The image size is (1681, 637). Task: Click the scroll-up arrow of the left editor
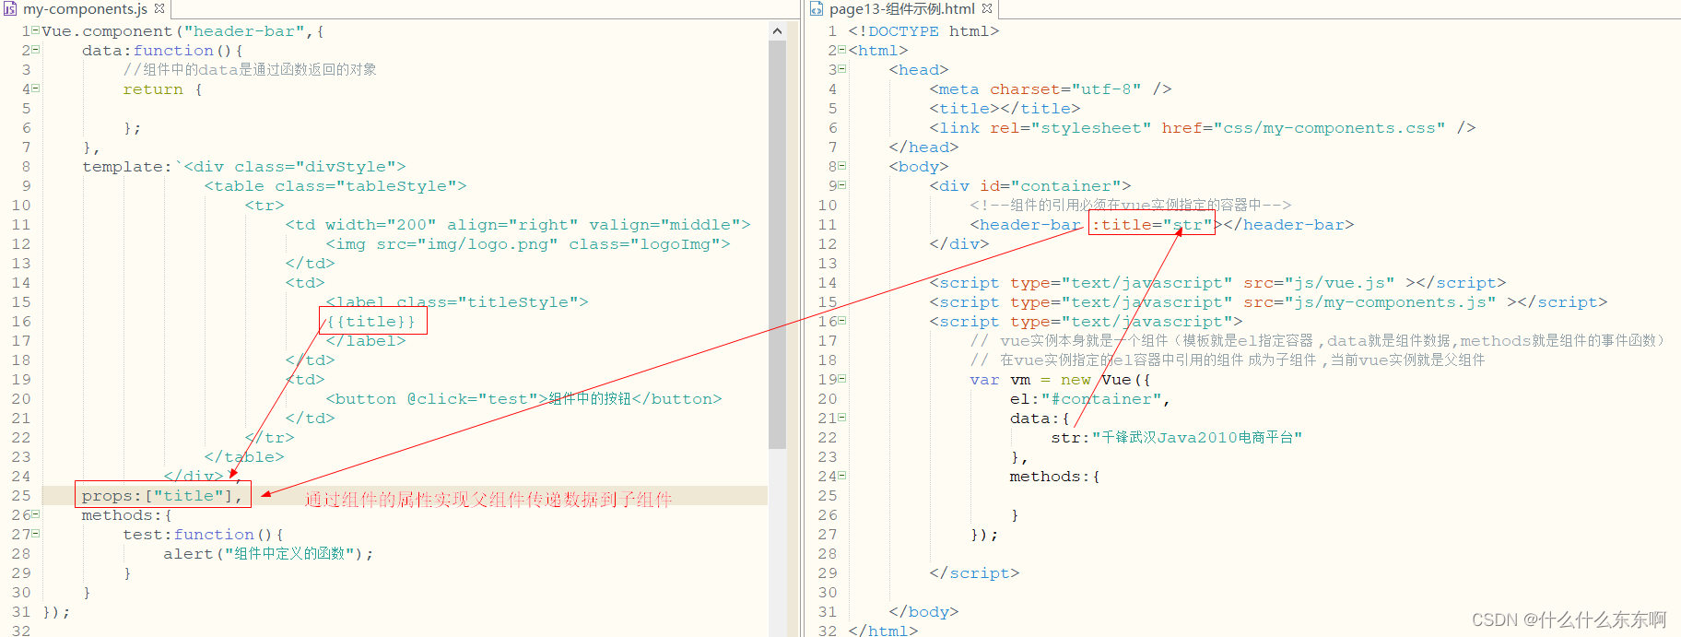[x=777, y=31]
